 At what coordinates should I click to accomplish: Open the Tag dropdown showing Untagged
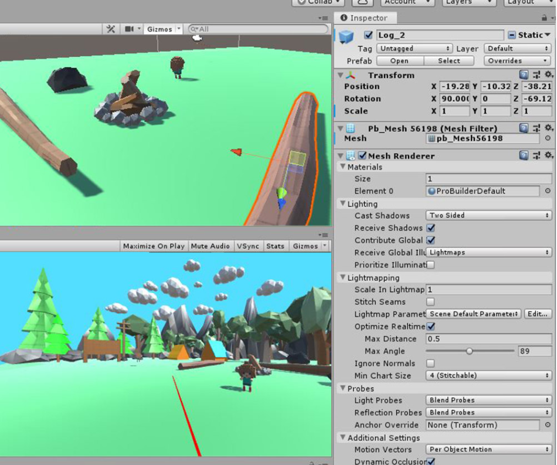coord(414,49)
